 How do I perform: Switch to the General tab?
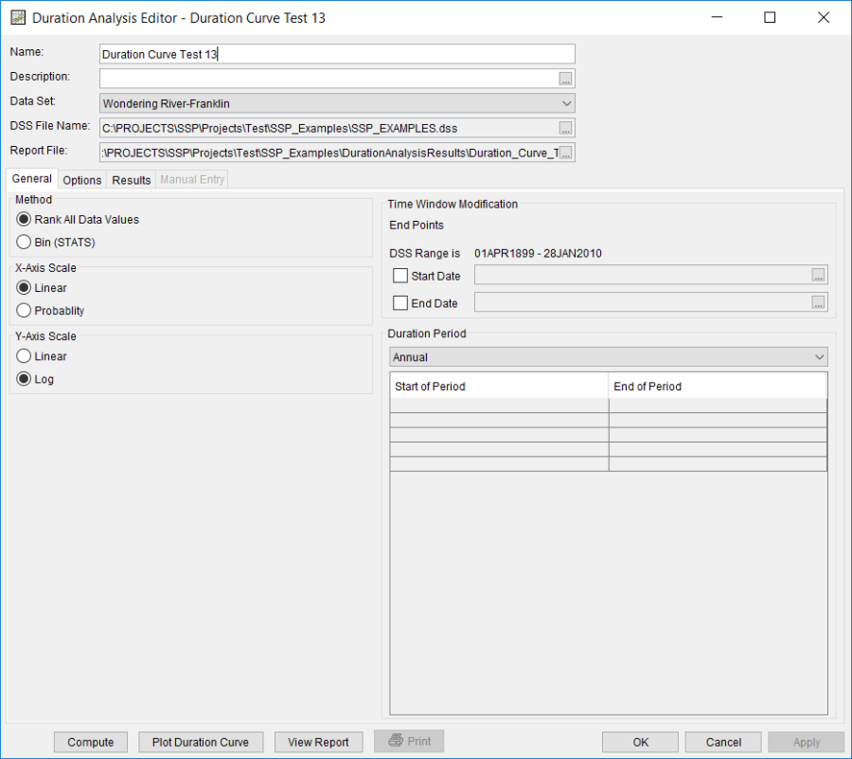tap(31, 179)
